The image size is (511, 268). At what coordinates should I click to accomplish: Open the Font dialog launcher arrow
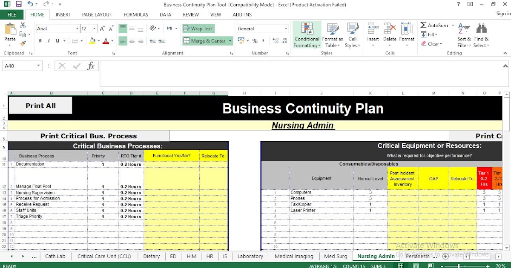pos(114,53)
